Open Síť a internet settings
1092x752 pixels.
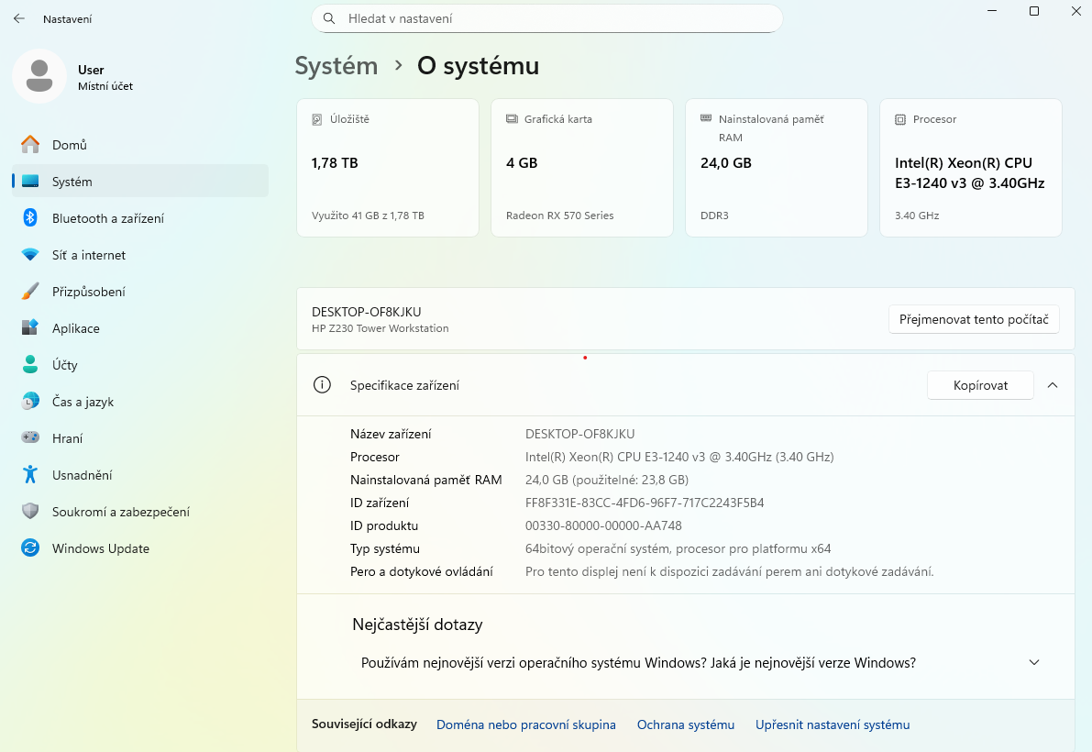[x=87, y=255]
